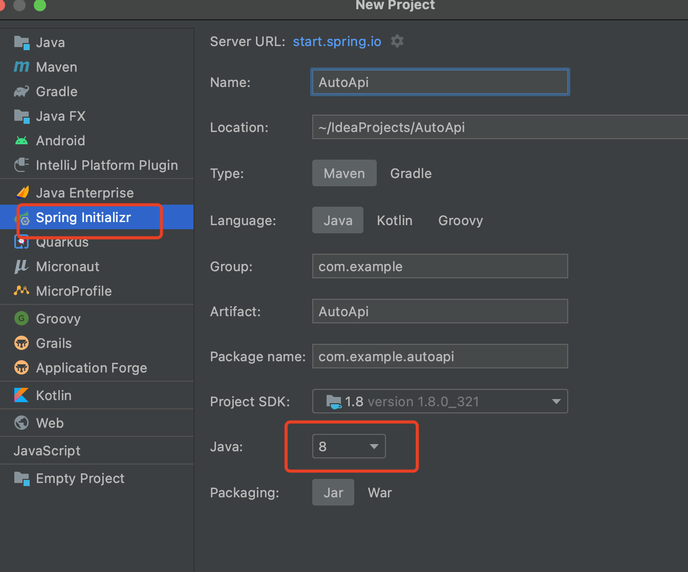Click the Name field containing AutoApi

[440, 82]
